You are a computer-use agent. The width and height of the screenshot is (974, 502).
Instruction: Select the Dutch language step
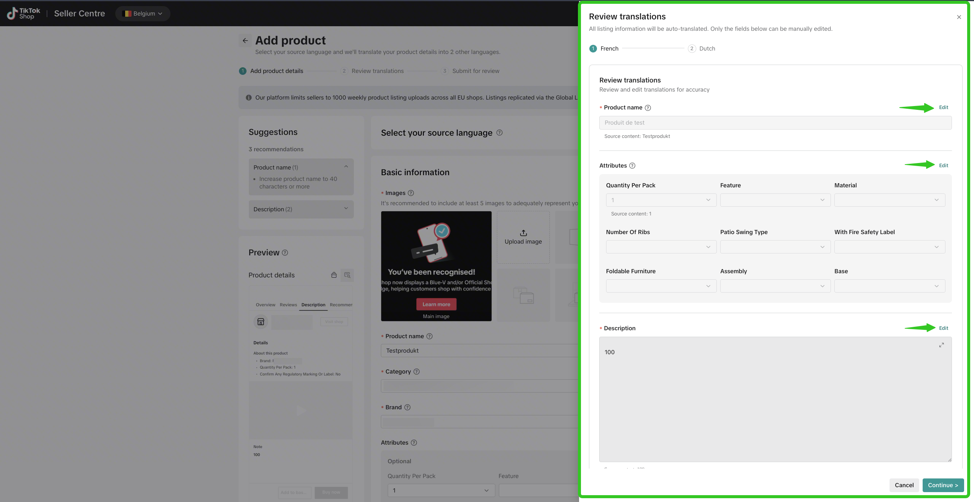tap(702, 49)
